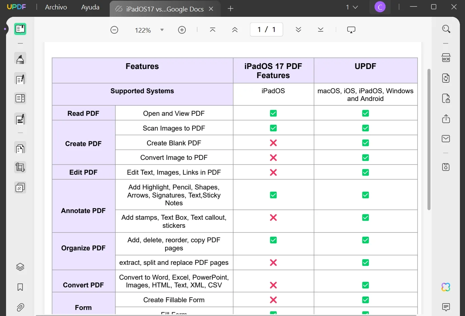Jump to the last page
This screenshot has width=465, height=316.
(321, 30)
